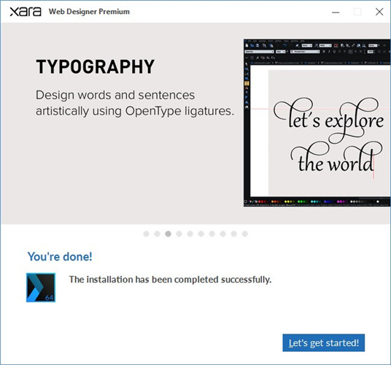Select the sixth slideshow pagination dot
The width and height of the screenshot is (391, 365).
(201, 234)
